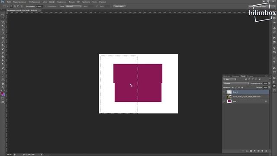Select the History Brush tool
The image size is (277, 156).
(x=3, y=49)
